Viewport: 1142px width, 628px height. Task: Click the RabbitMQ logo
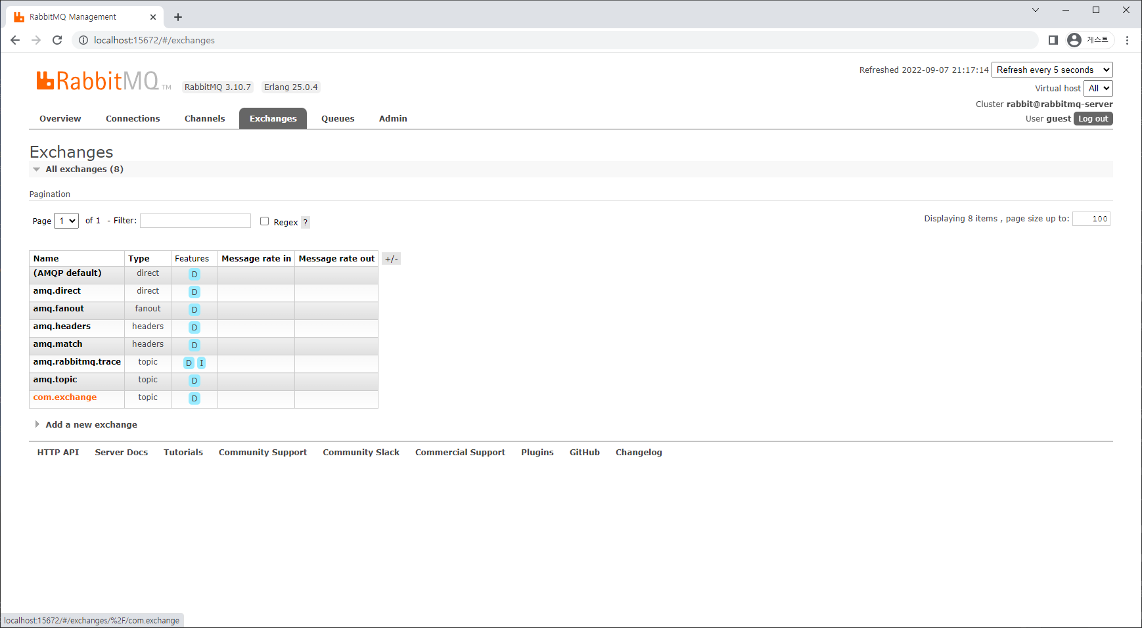[x=99, y=80]
